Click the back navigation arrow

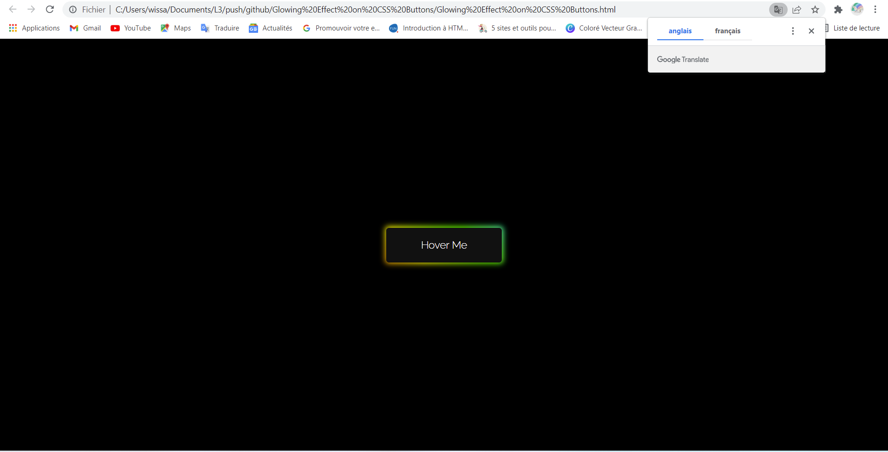point(12,9)
